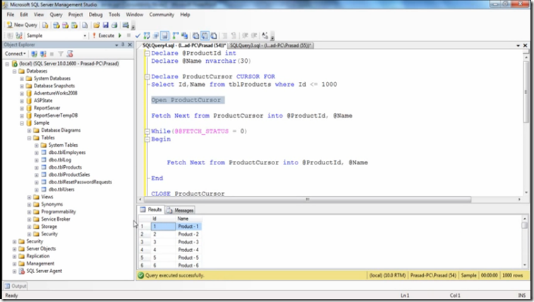Save the query using the floppy disk icon
The height and width of the screenshot is (302, 534).
[105, 25]
